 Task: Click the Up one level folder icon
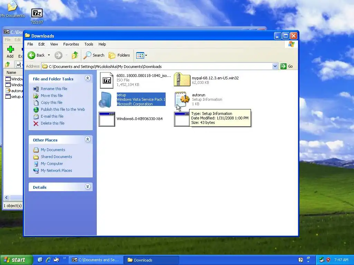coord(75,55)
